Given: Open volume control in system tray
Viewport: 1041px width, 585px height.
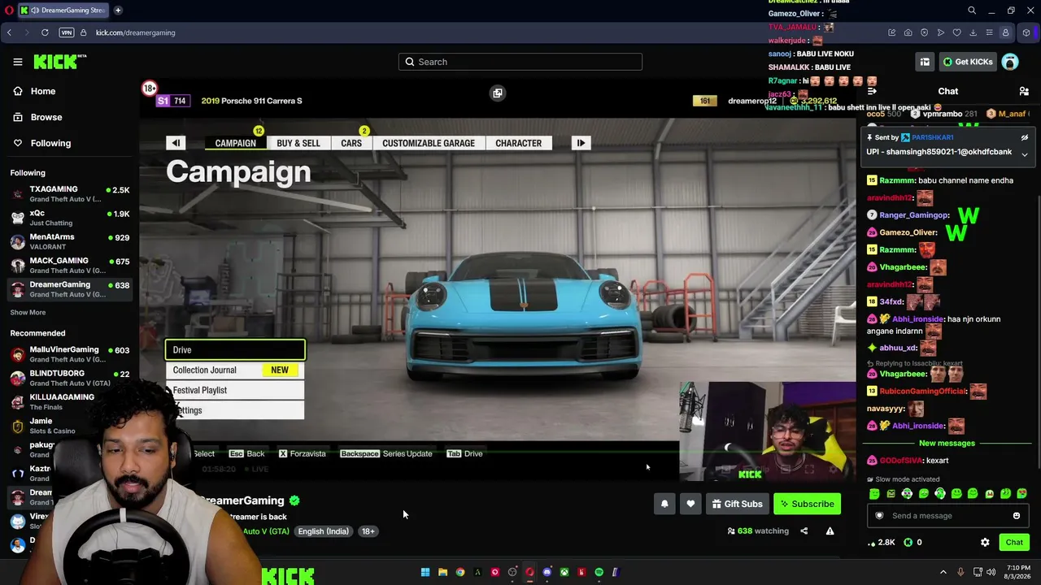Looking at the screenshot, I should tap(991, 572).
